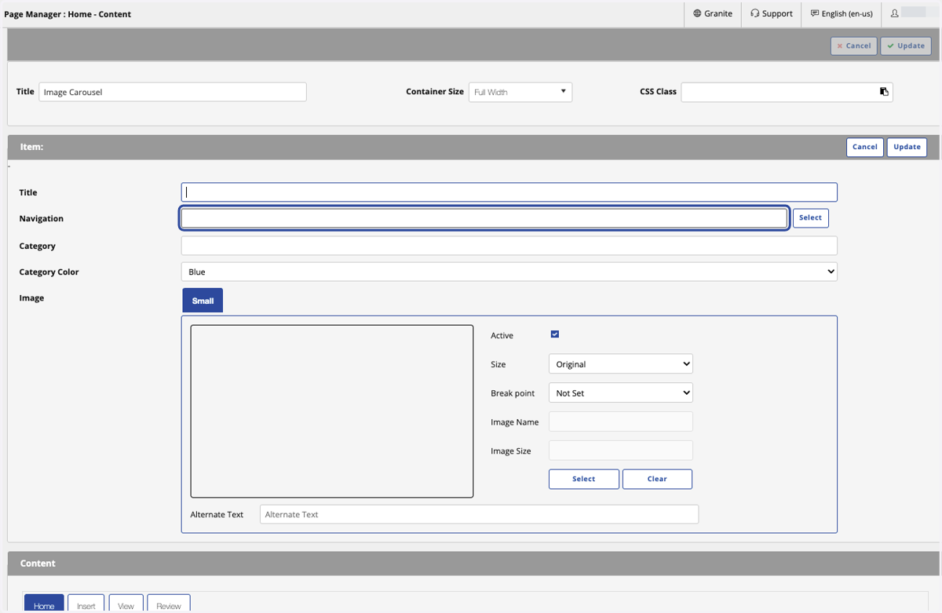Viewport: 942px width, 613px height.
Task: Click Page Manager : Home - Content title
Action: click(x=68, y=14)
